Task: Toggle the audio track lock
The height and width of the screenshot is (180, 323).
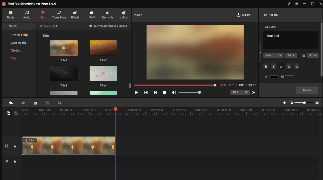Action: click(x=15, y=161)
